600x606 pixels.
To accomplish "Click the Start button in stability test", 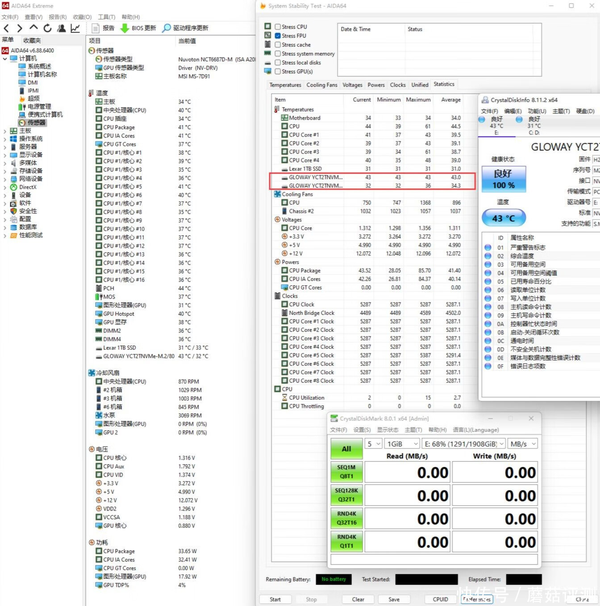I will (275, 599).
